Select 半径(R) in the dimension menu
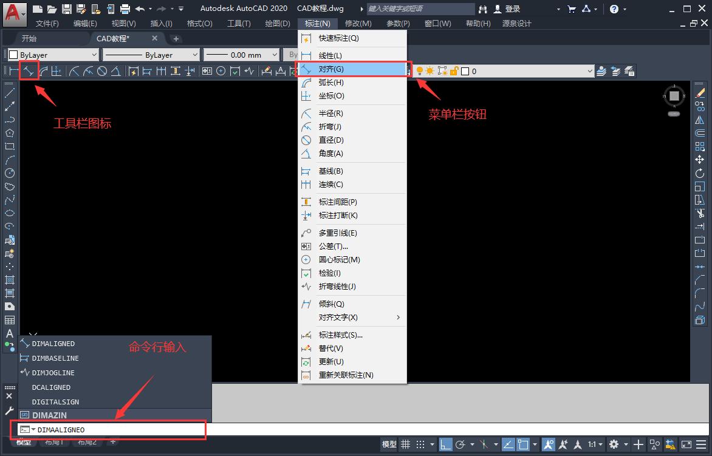Viewport: 712px width, 456px height. pos(352,114)
